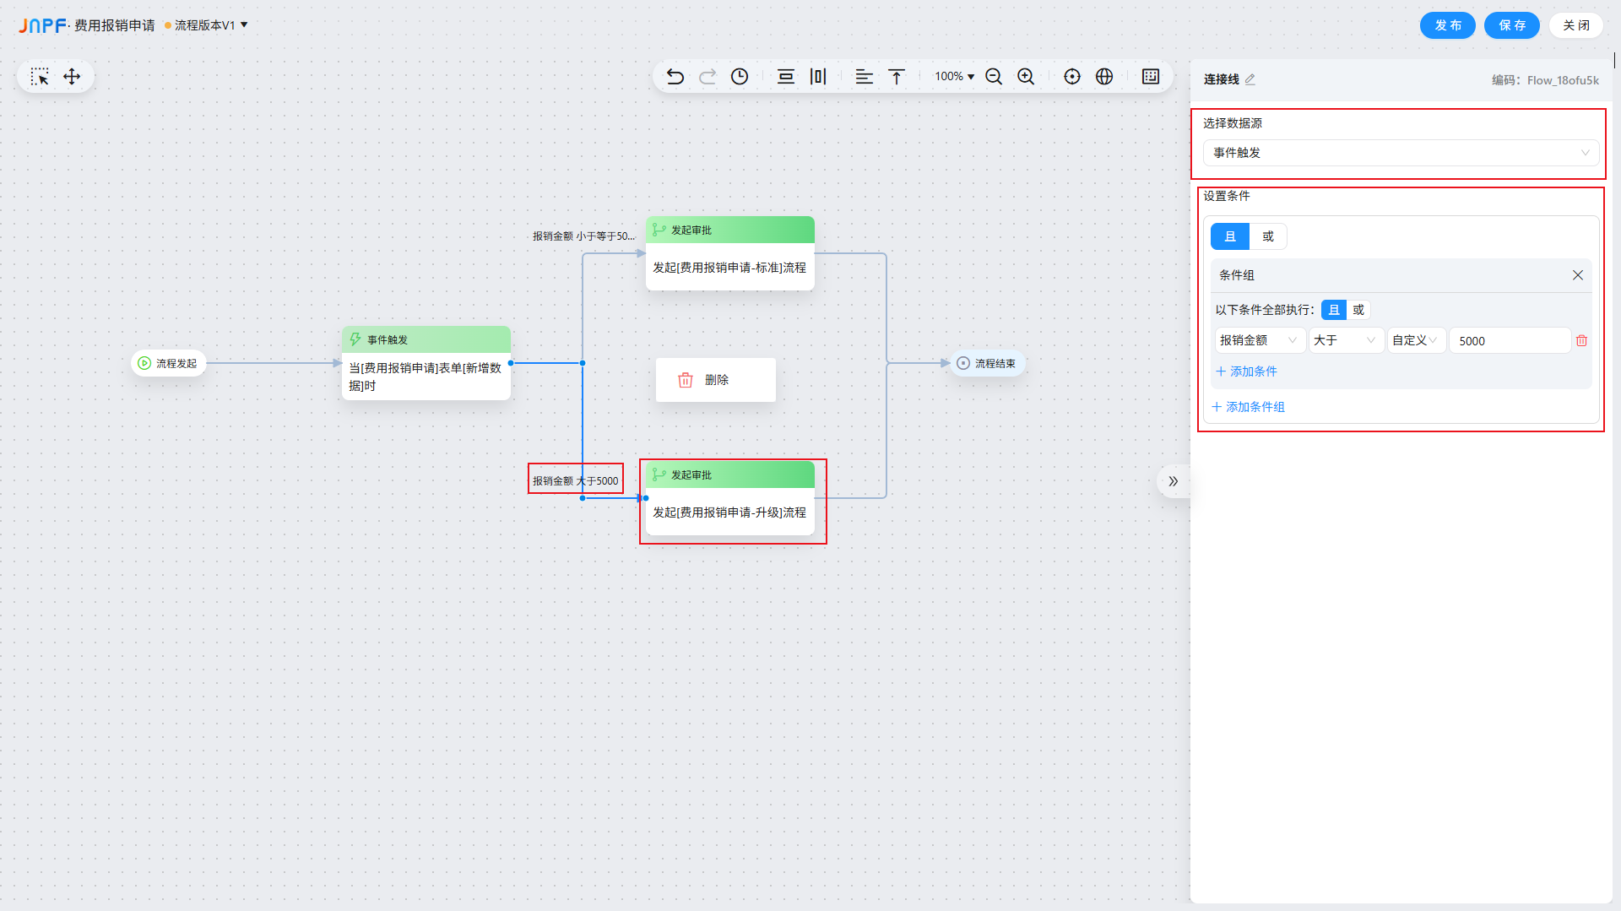Select 且 in the top condition toggle
1621x911 pixels.
[x=1230, y=236]
